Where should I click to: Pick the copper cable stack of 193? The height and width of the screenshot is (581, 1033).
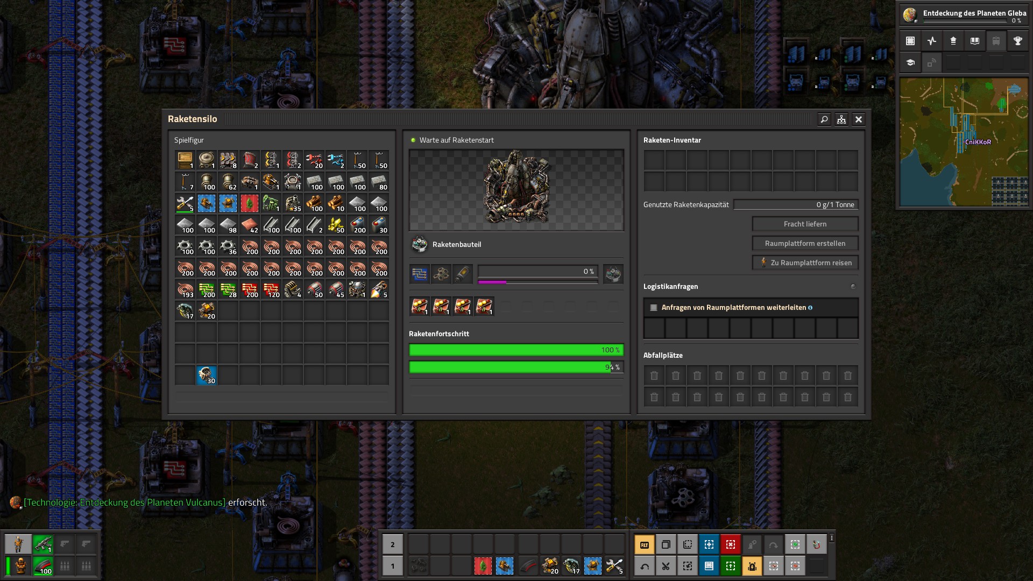pos(185,289)
